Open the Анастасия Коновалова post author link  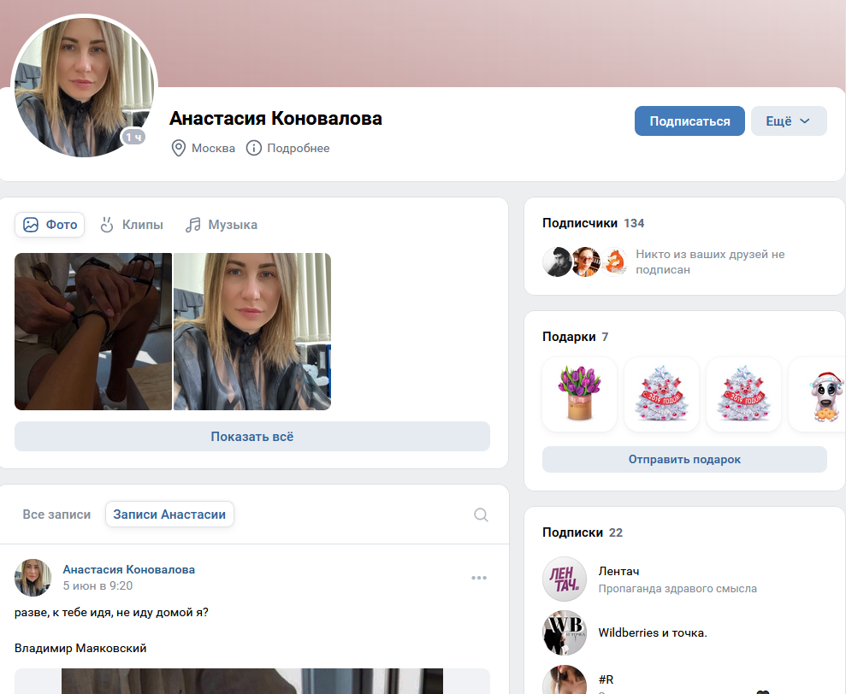click(129, 569)
